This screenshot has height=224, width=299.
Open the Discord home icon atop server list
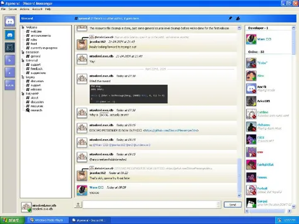pos(10,21)
